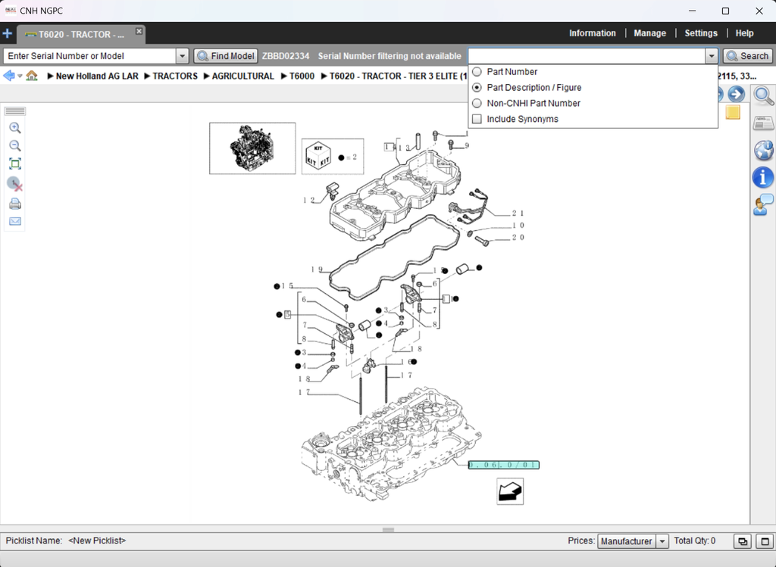Collapse the search options dropdown arrow
The height and width of the screenshot is (567, 776).
tap(711, 56)
